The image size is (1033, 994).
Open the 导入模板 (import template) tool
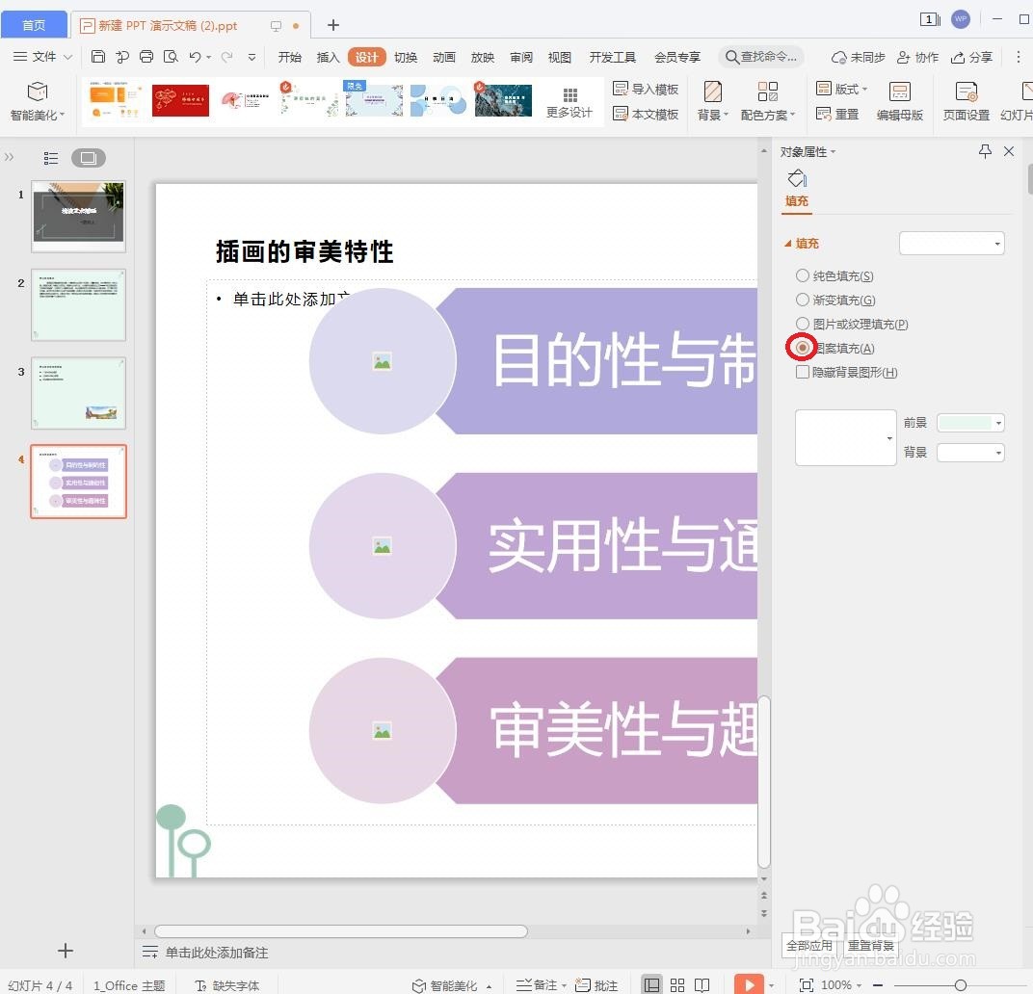pos(647,88)
